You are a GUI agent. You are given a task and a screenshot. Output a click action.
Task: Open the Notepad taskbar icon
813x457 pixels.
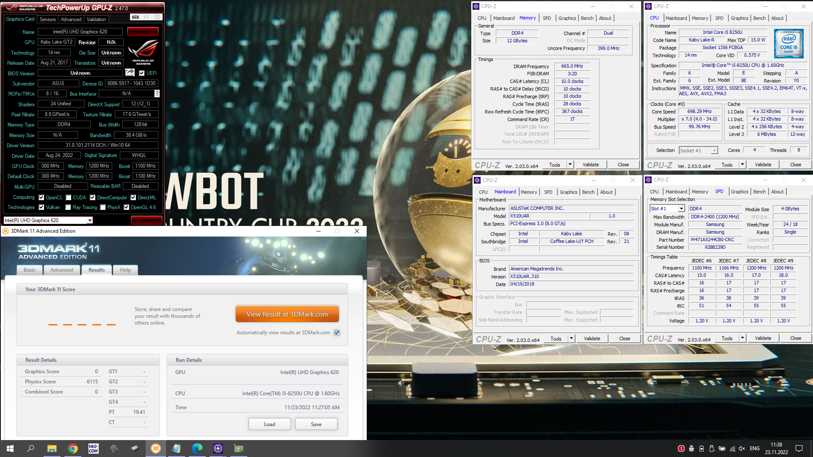pyautogui.click(x=176, y=449)
